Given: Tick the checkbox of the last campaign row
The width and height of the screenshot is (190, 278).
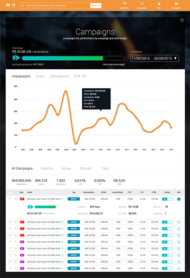Looking at the screenshot, I should pos(10,268).
